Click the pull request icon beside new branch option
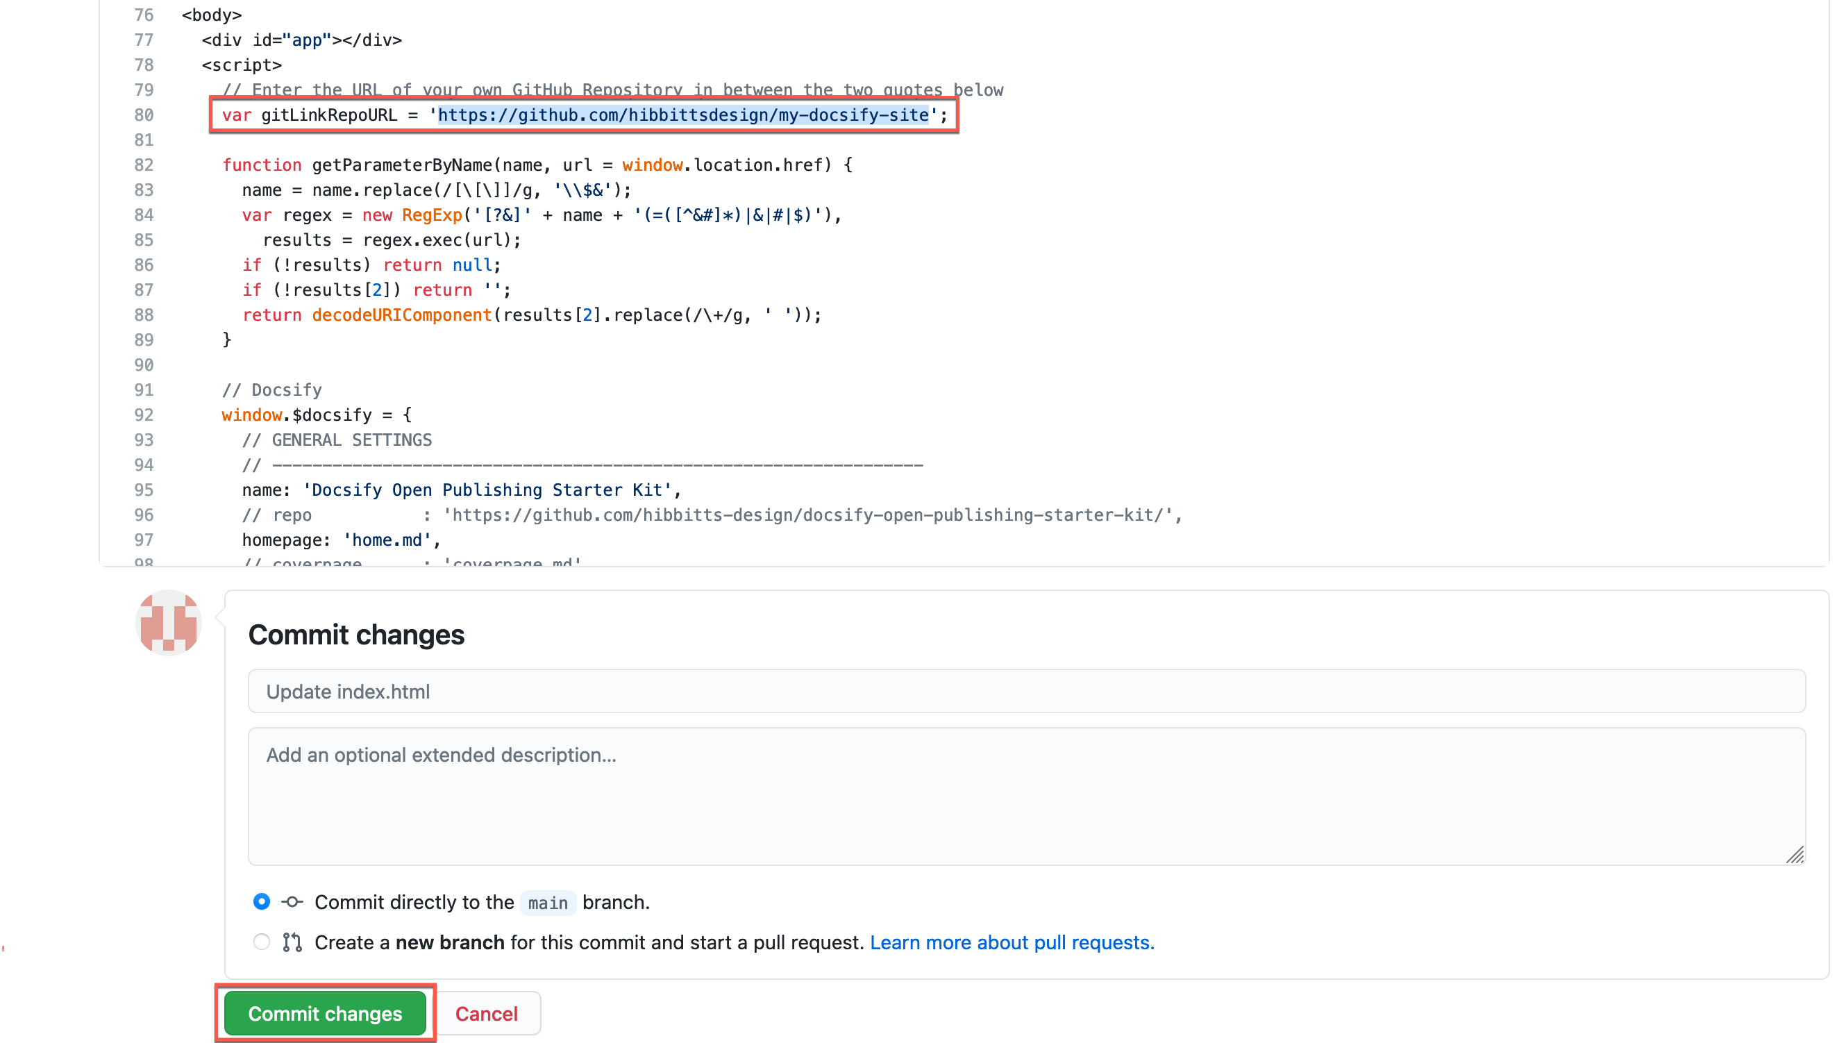Viewport: 1837px width, 1043px height. 292,942
